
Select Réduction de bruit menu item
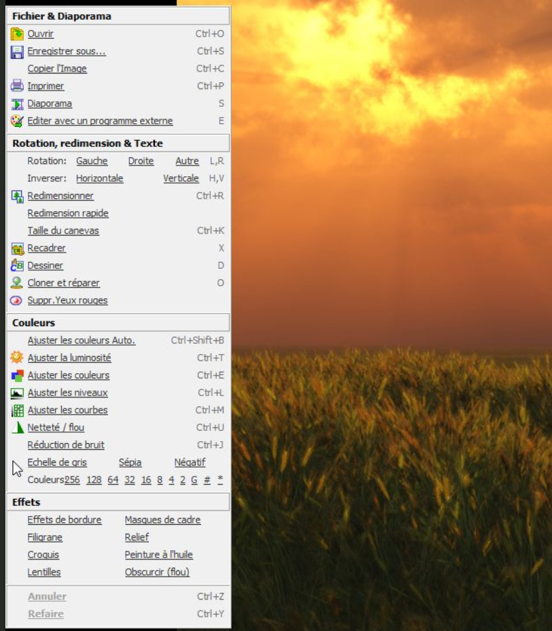tap(66, 445)
